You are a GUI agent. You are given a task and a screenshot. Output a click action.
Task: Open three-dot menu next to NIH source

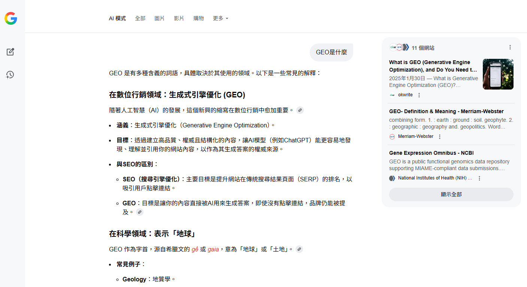pyautogui.click(x=479, y=178)
